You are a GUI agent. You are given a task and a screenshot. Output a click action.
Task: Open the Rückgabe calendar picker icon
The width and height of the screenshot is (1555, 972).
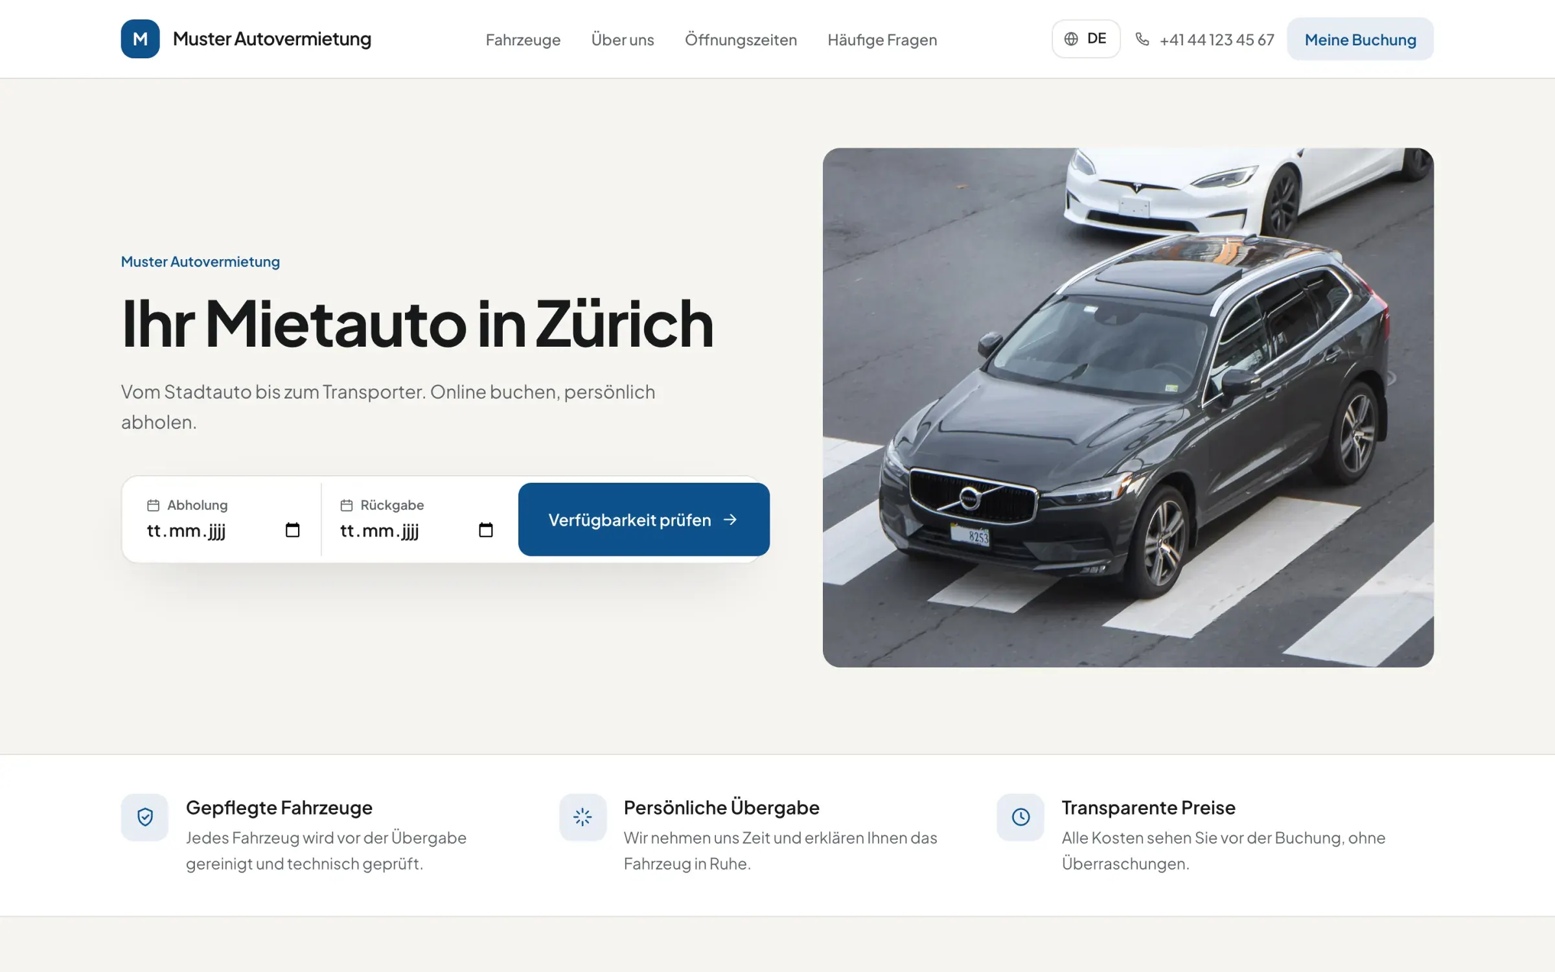click(x=486, y=530)
